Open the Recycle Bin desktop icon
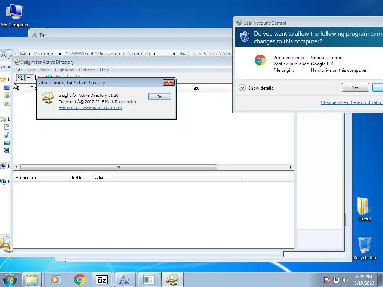 pos(364,248)
